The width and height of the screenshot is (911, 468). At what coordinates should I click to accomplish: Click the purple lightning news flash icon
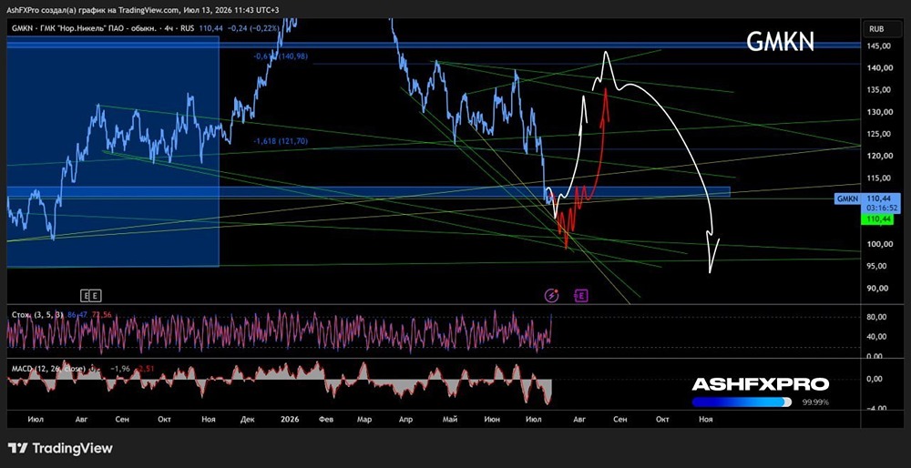click(x=551, y=296)
